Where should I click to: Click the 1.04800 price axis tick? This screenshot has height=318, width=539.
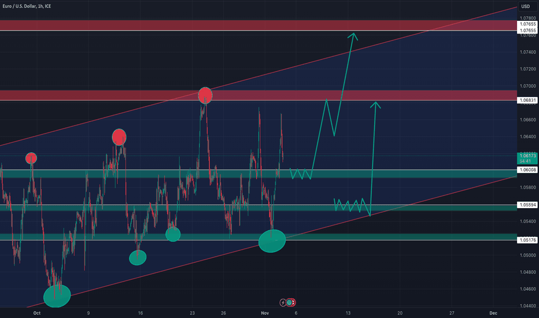click(x=527, y=272)
